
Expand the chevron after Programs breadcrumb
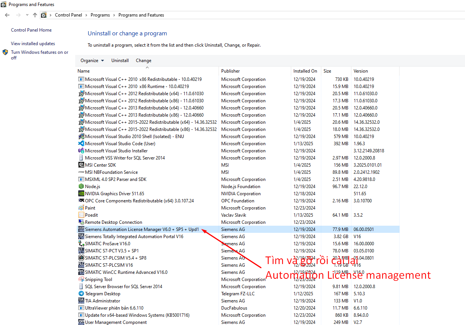pos(114,15)
